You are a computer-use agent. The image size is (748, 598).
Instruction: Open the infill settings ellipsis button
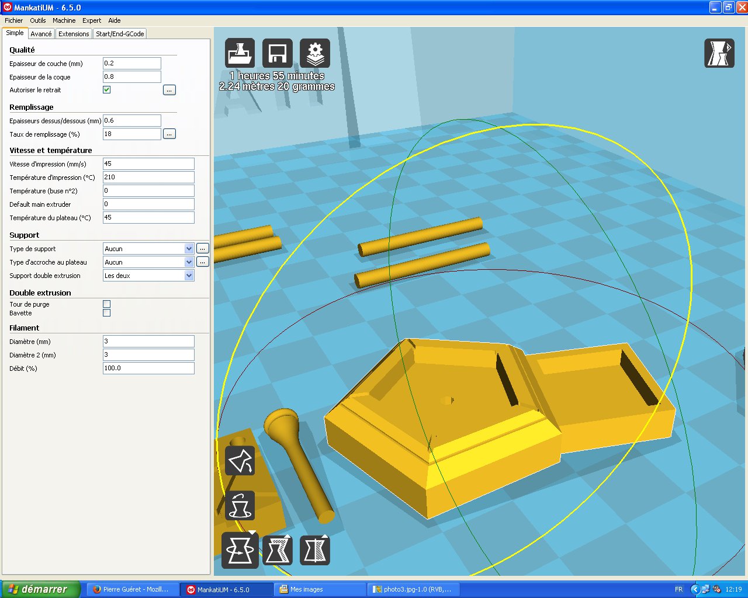(x=169, y=134)
